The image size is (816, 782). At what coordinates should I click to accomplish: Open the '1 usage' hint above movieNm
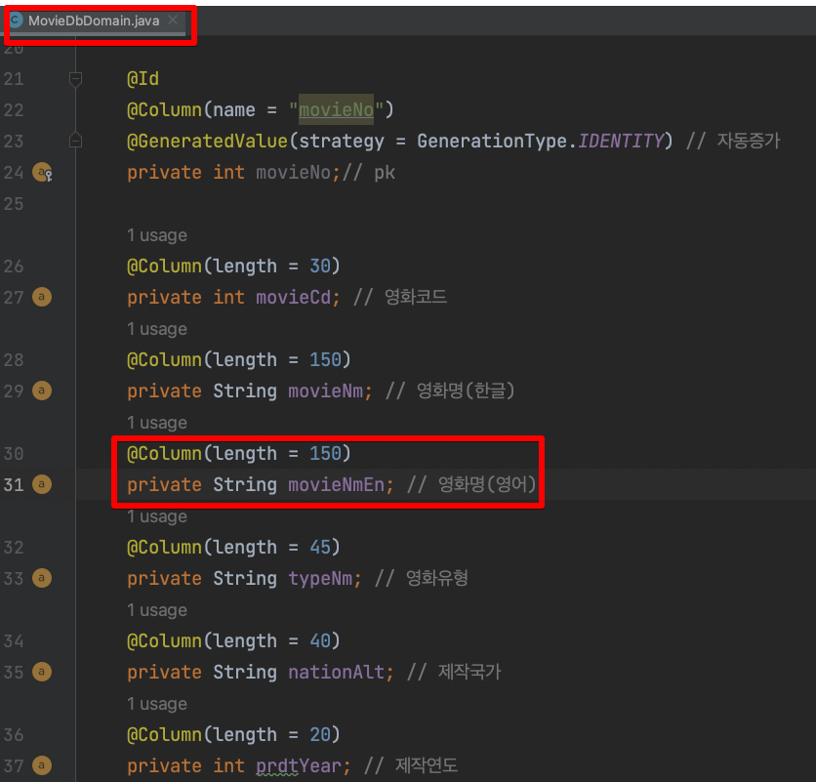pos(157,329)
